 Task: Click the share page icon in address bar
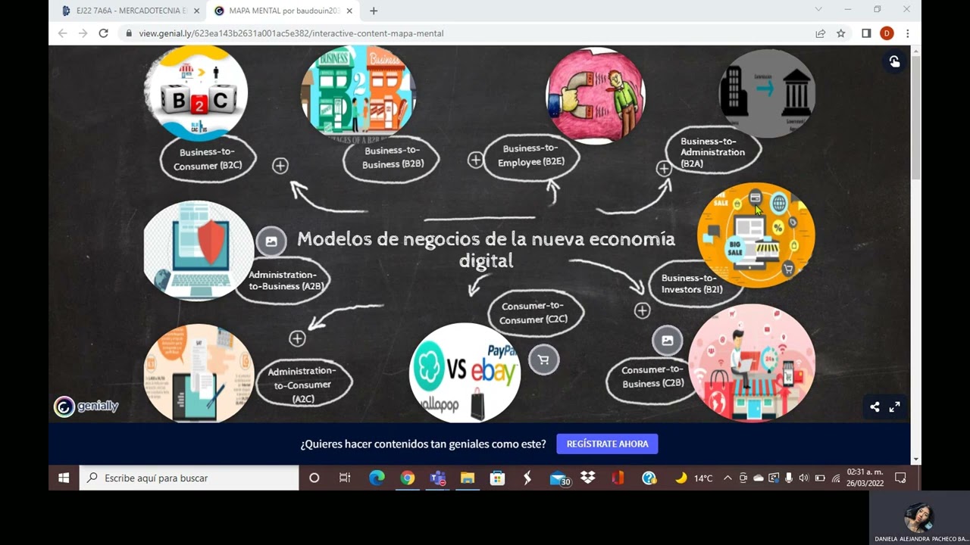click(x=820, y=33)
